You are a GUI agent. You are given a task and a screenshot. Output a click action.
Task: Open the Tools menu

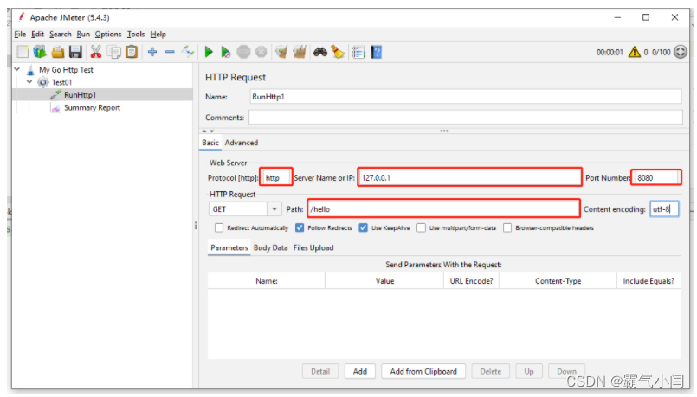136,35
